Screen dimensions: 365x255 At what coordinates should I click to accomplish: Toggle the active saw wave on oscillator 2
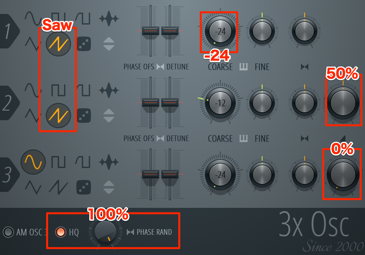(58, 116)
